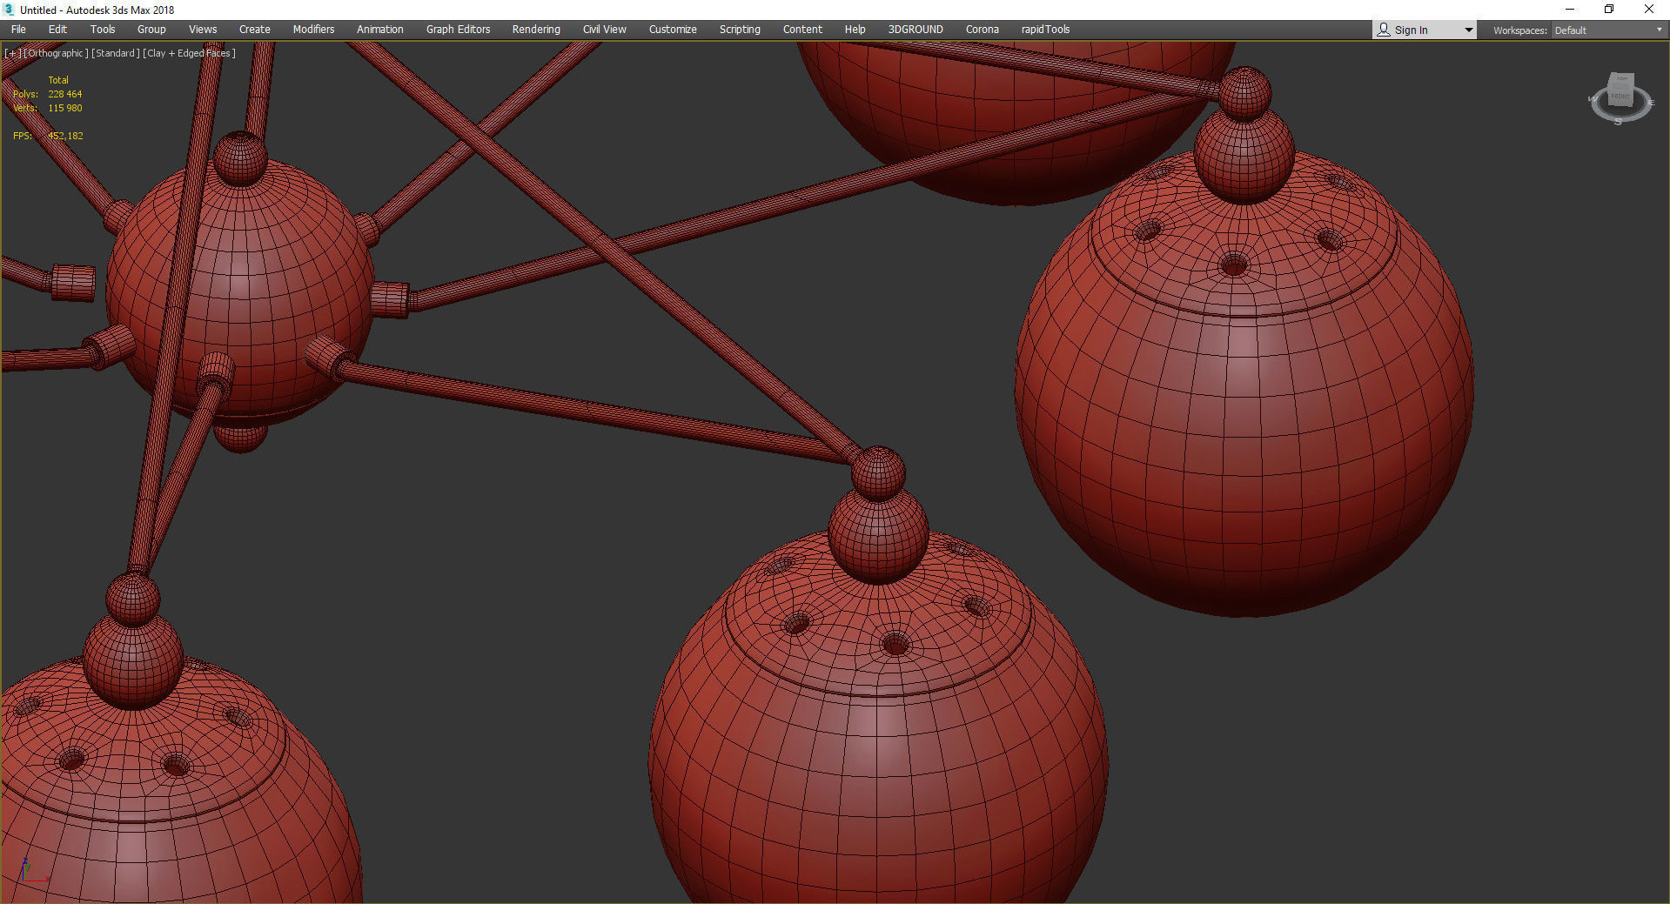Open the Edit menu
The image size is (1670, 904).
tap(57, 30)
